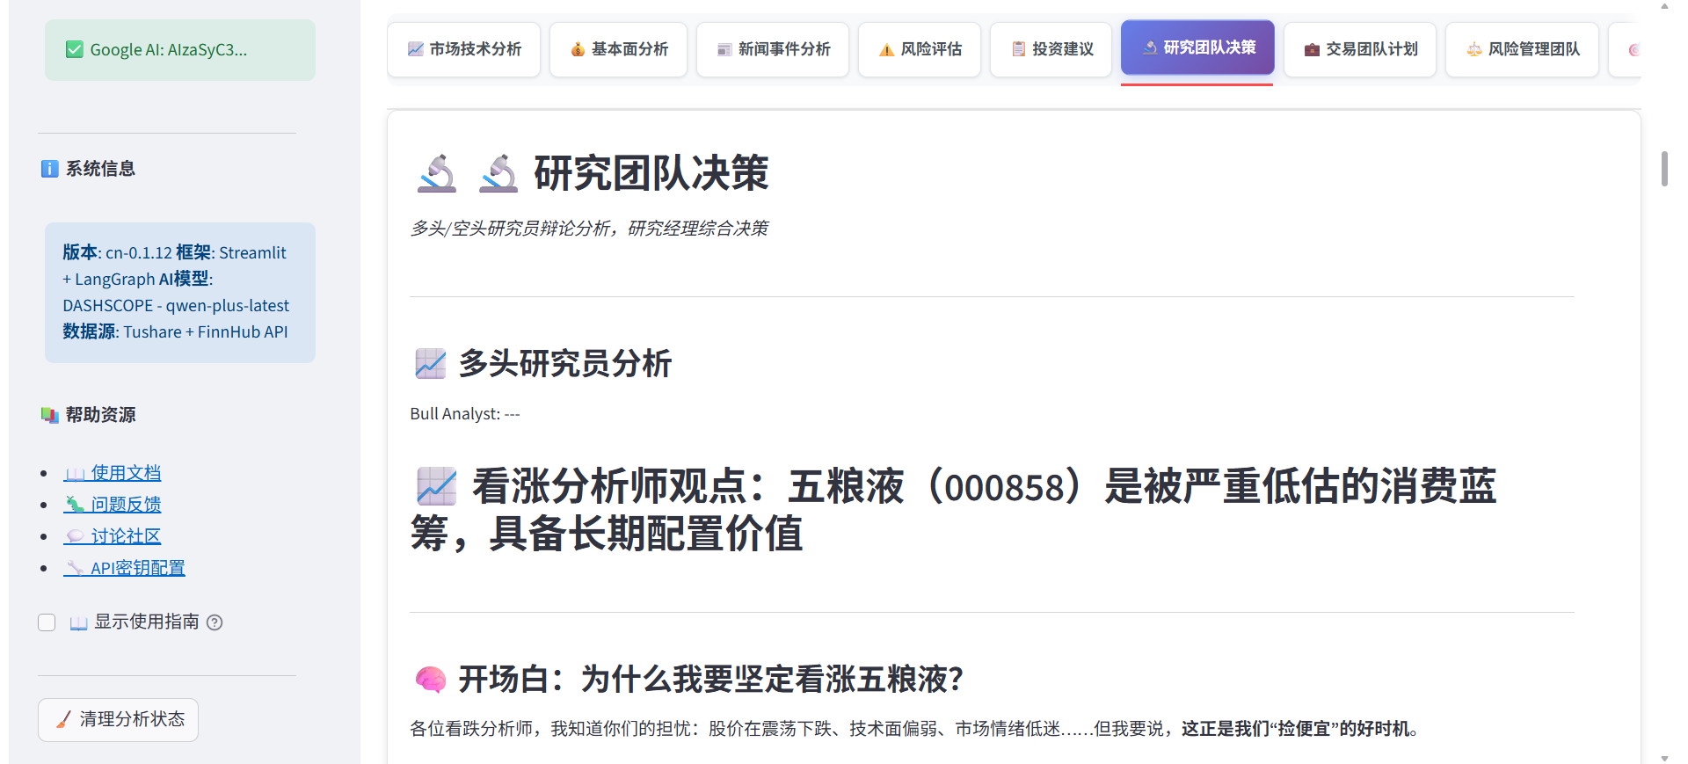This screenshot has height=764, width=1688.
Task: Click the green checkmark icon for Google AI
Action: pyautogui.click(x=75, y=50)
